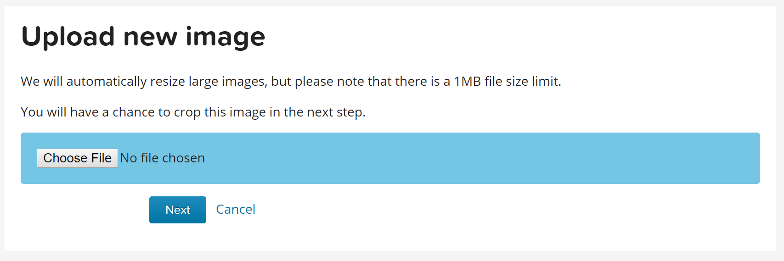This screenshot has height=261, width=784.
Task: Follow the Cancel link beside Next
Action: tap(236, 210)
